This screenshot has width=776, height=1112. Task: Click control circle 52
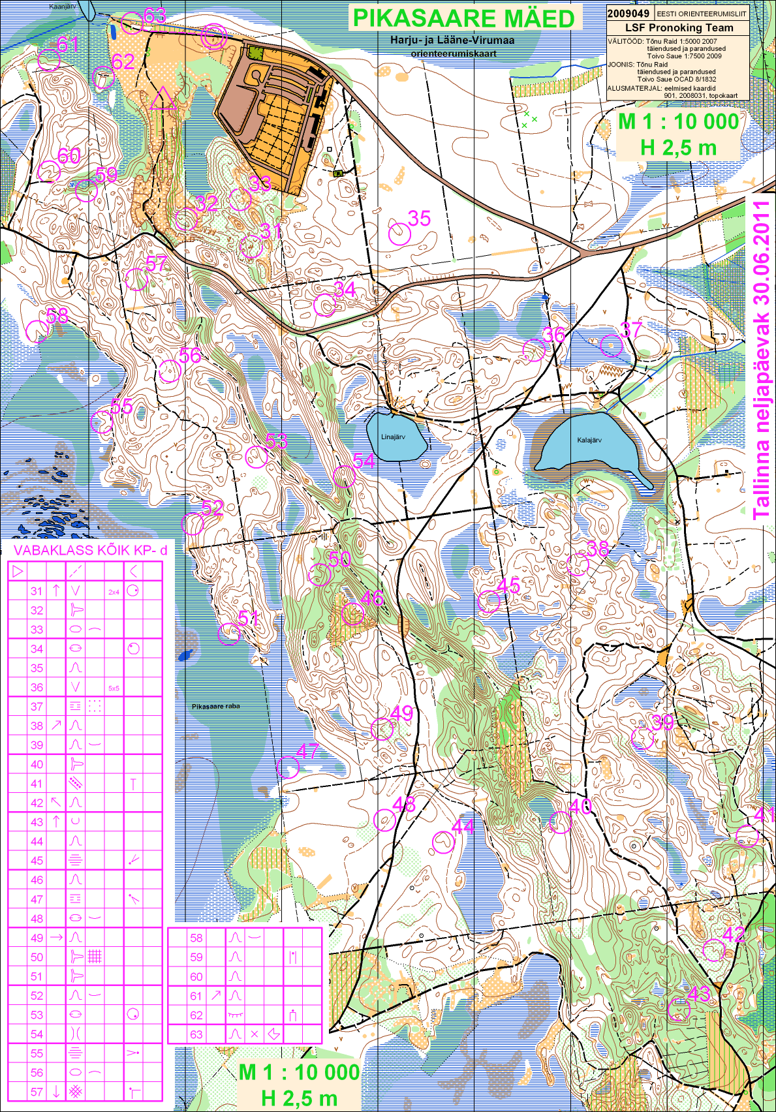(193, 523)
